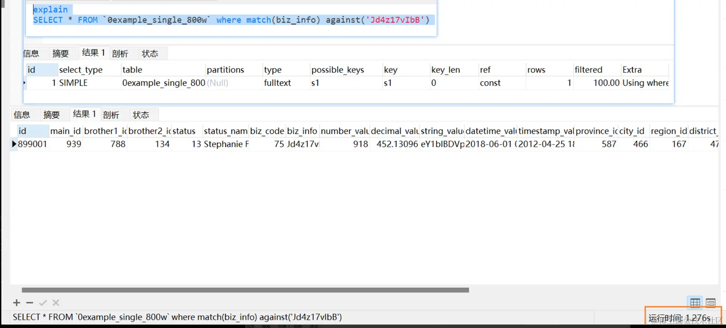Select the select_type column header
Screen dimensions: 726x328
click(x=89, y=70)
